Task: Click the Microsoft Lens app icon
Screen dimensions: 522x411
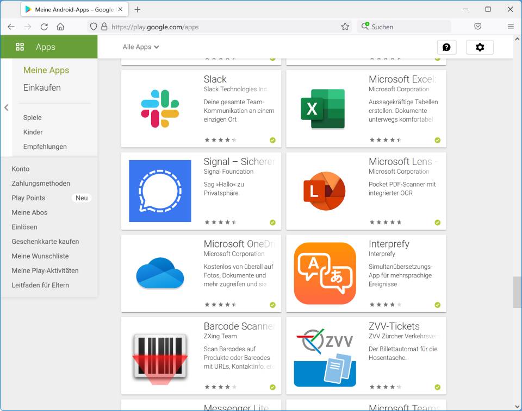Action: coord(325,191)
